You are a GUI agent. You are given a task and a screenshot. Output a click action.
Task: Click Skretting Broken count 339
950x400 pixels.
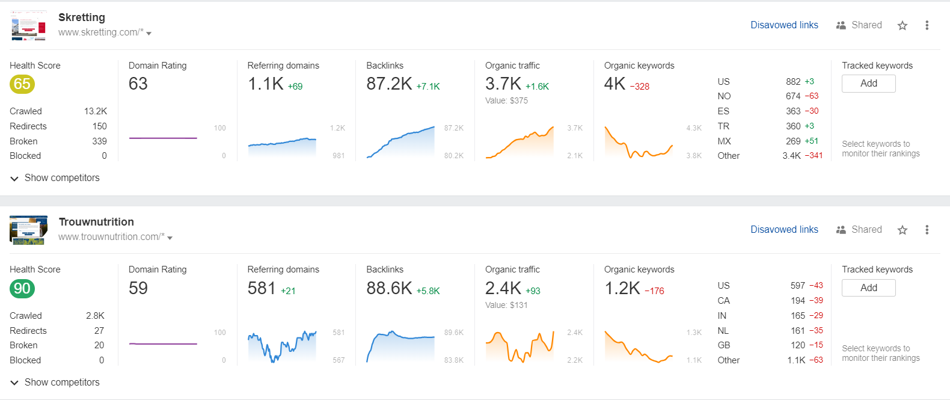tap(99, 141)
